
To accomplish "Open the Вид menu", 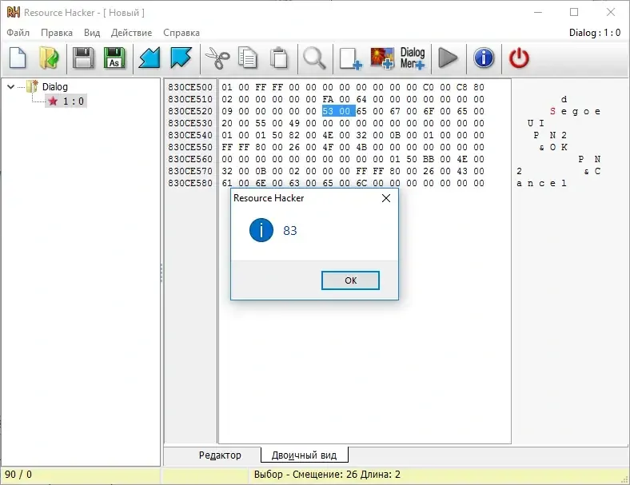I will pos(92,33).
